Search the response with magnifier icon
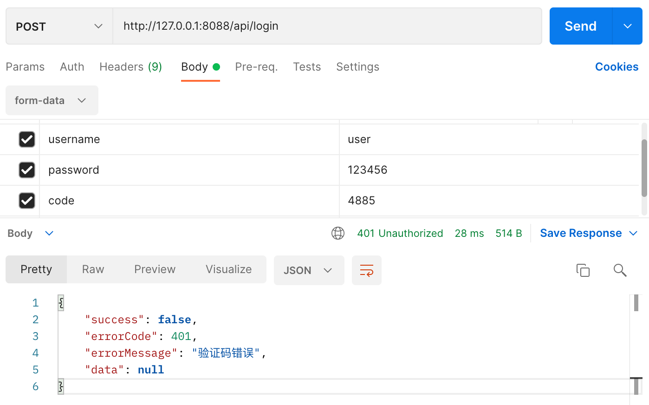 click(620, 270)
